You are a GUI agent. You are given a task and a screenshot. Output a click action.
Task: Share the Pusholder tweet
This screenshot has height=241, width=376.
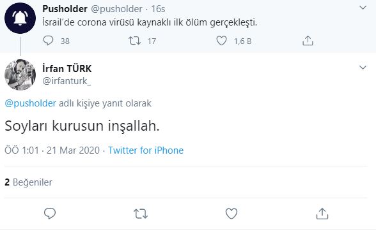pos(308,41)
